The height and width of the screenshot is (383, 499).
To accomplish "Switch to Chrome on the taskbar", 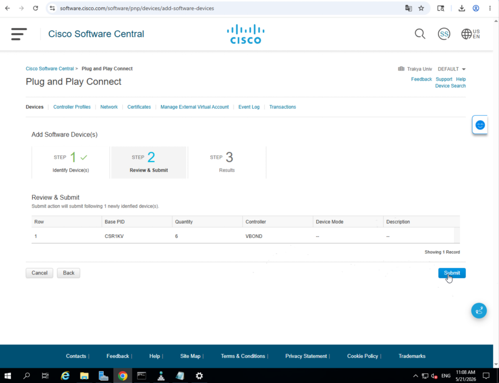I will [122, 376].
